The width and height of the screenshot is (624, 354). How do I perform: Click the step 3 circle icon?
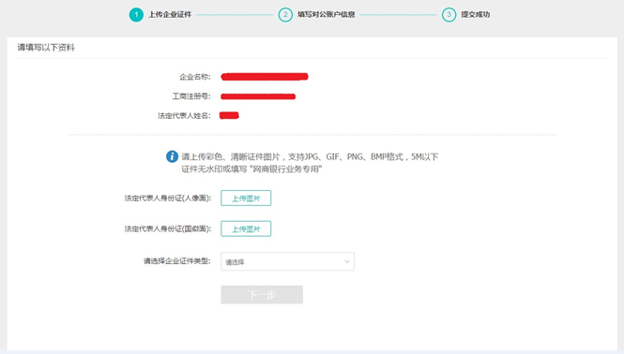click(449, 15)
